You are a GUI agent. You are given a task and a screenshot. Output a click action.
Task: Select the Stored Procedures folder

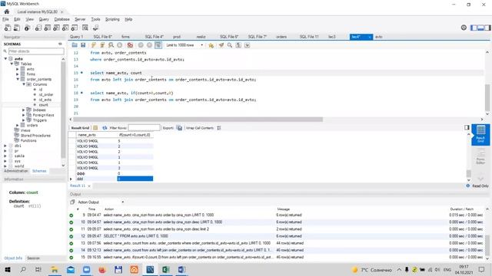(35, 136)
